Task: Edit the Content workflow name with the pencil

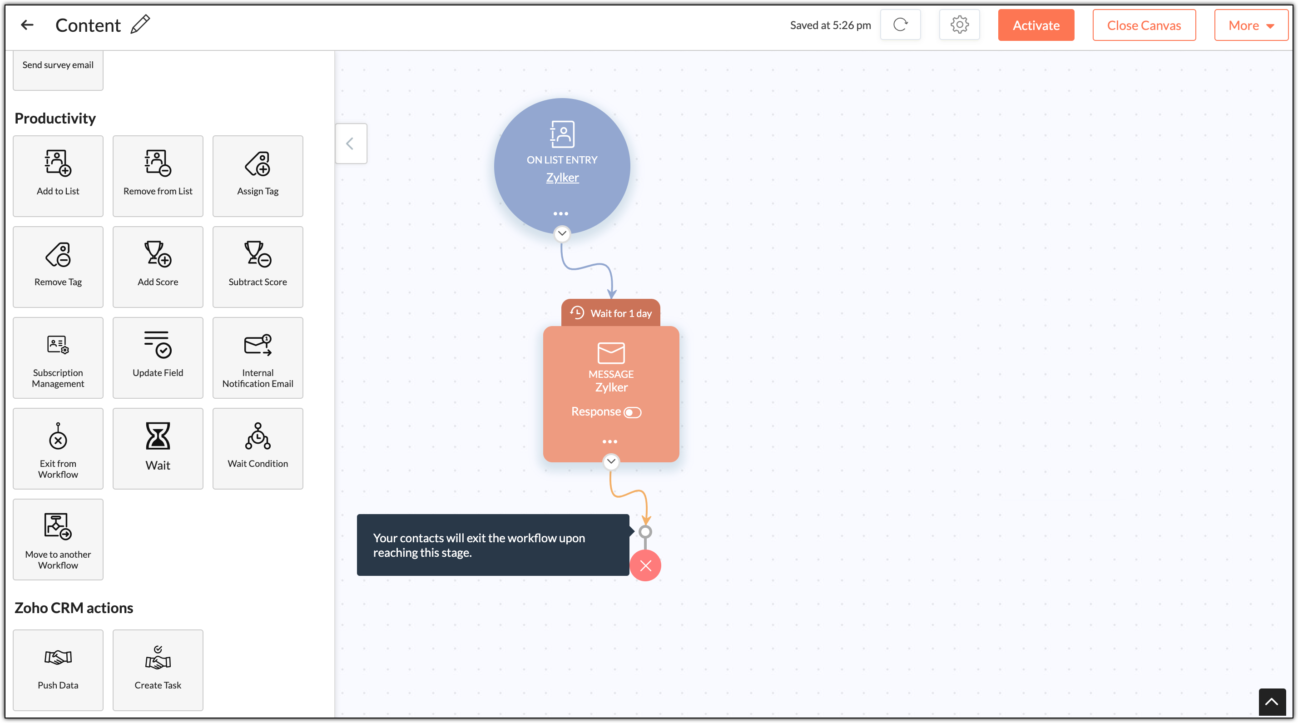Action: point(140,24)
